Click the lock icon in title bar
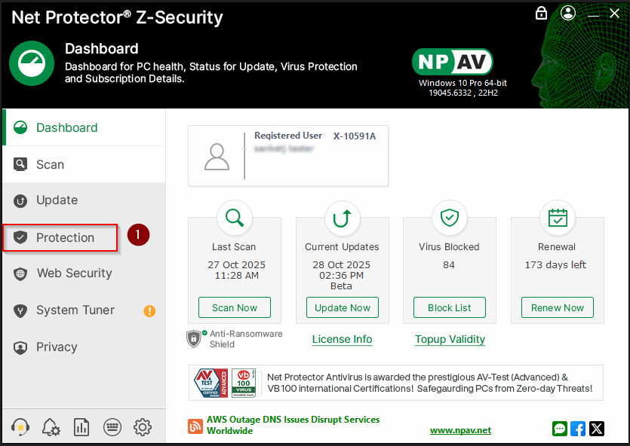The width and height of the screenshot is (630, 446). [541, 13]
